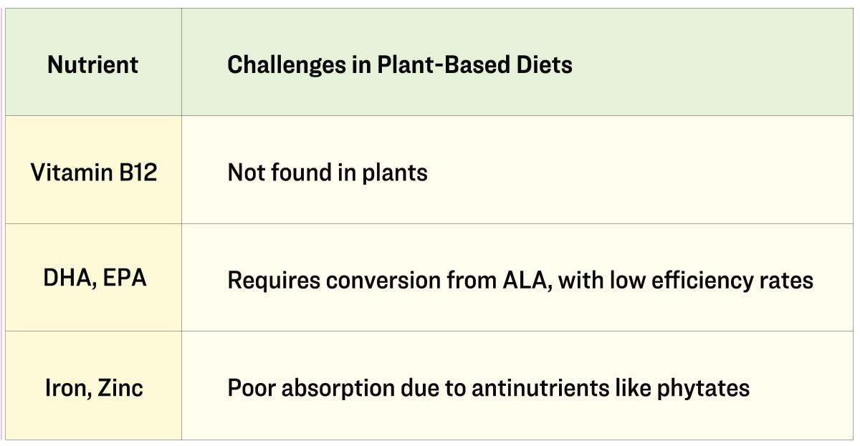This screenshot has height=446, width=860.
Task: Select the "Vitamin B12" cell
Action: click(x=93, y=173)
